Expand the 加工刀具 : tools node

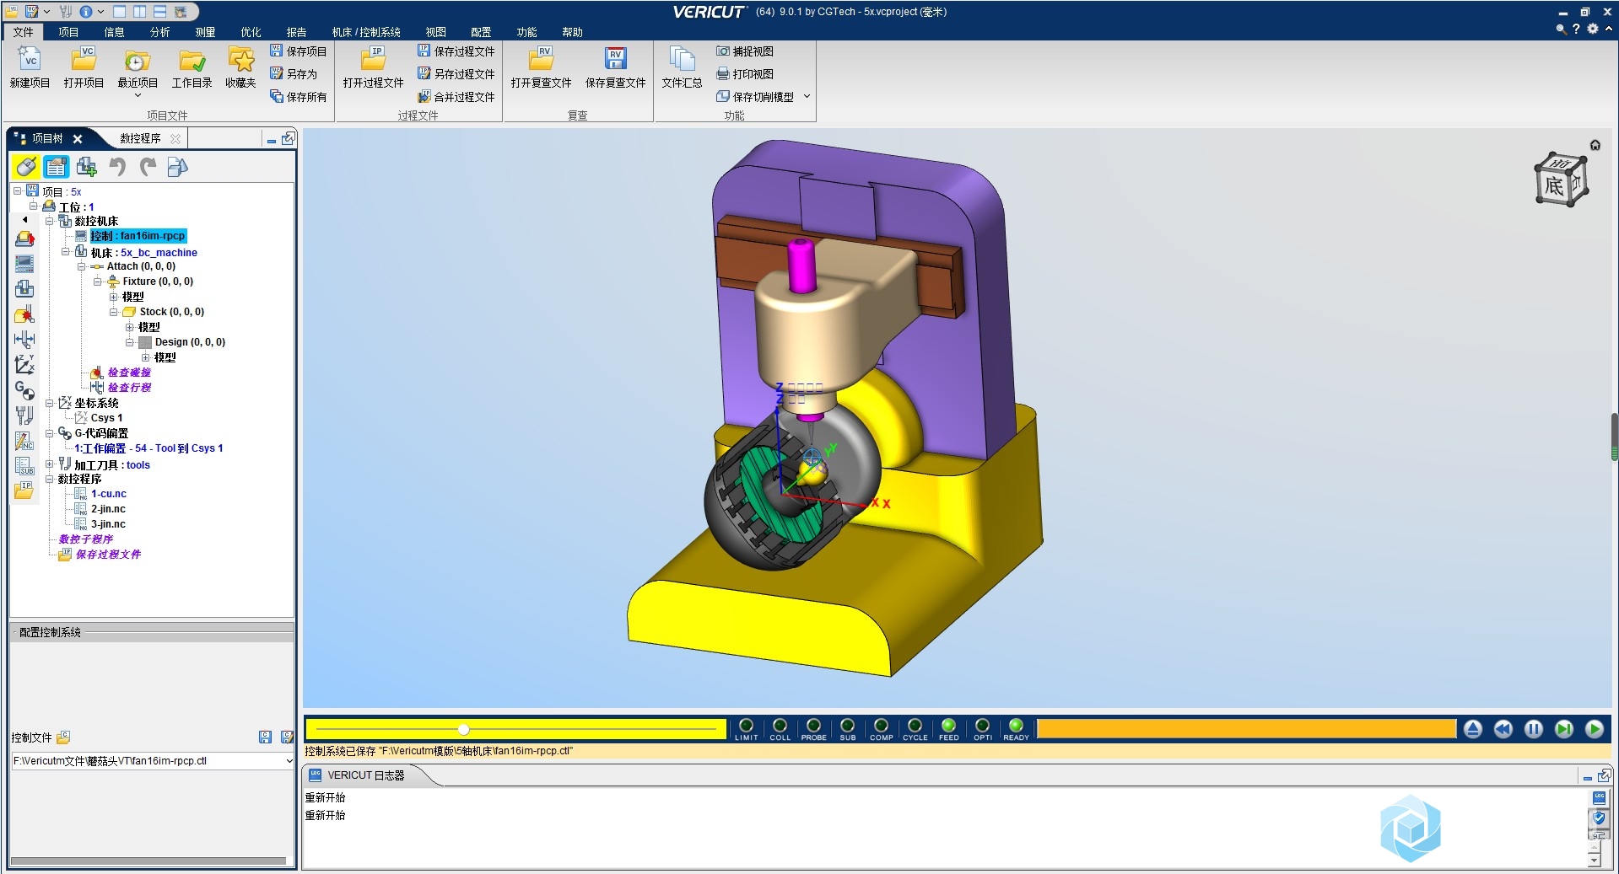pos(50,464)
